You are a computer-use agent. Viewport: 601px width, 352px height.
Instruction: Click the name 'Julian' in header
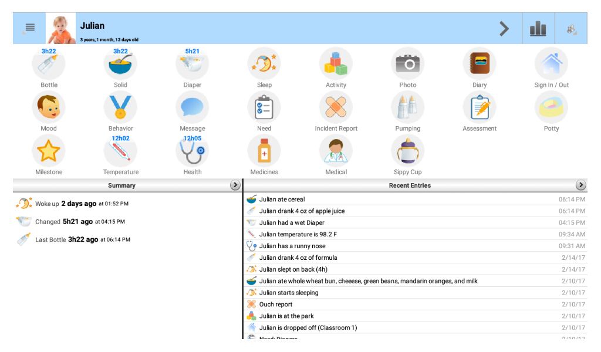pos(92,26)
